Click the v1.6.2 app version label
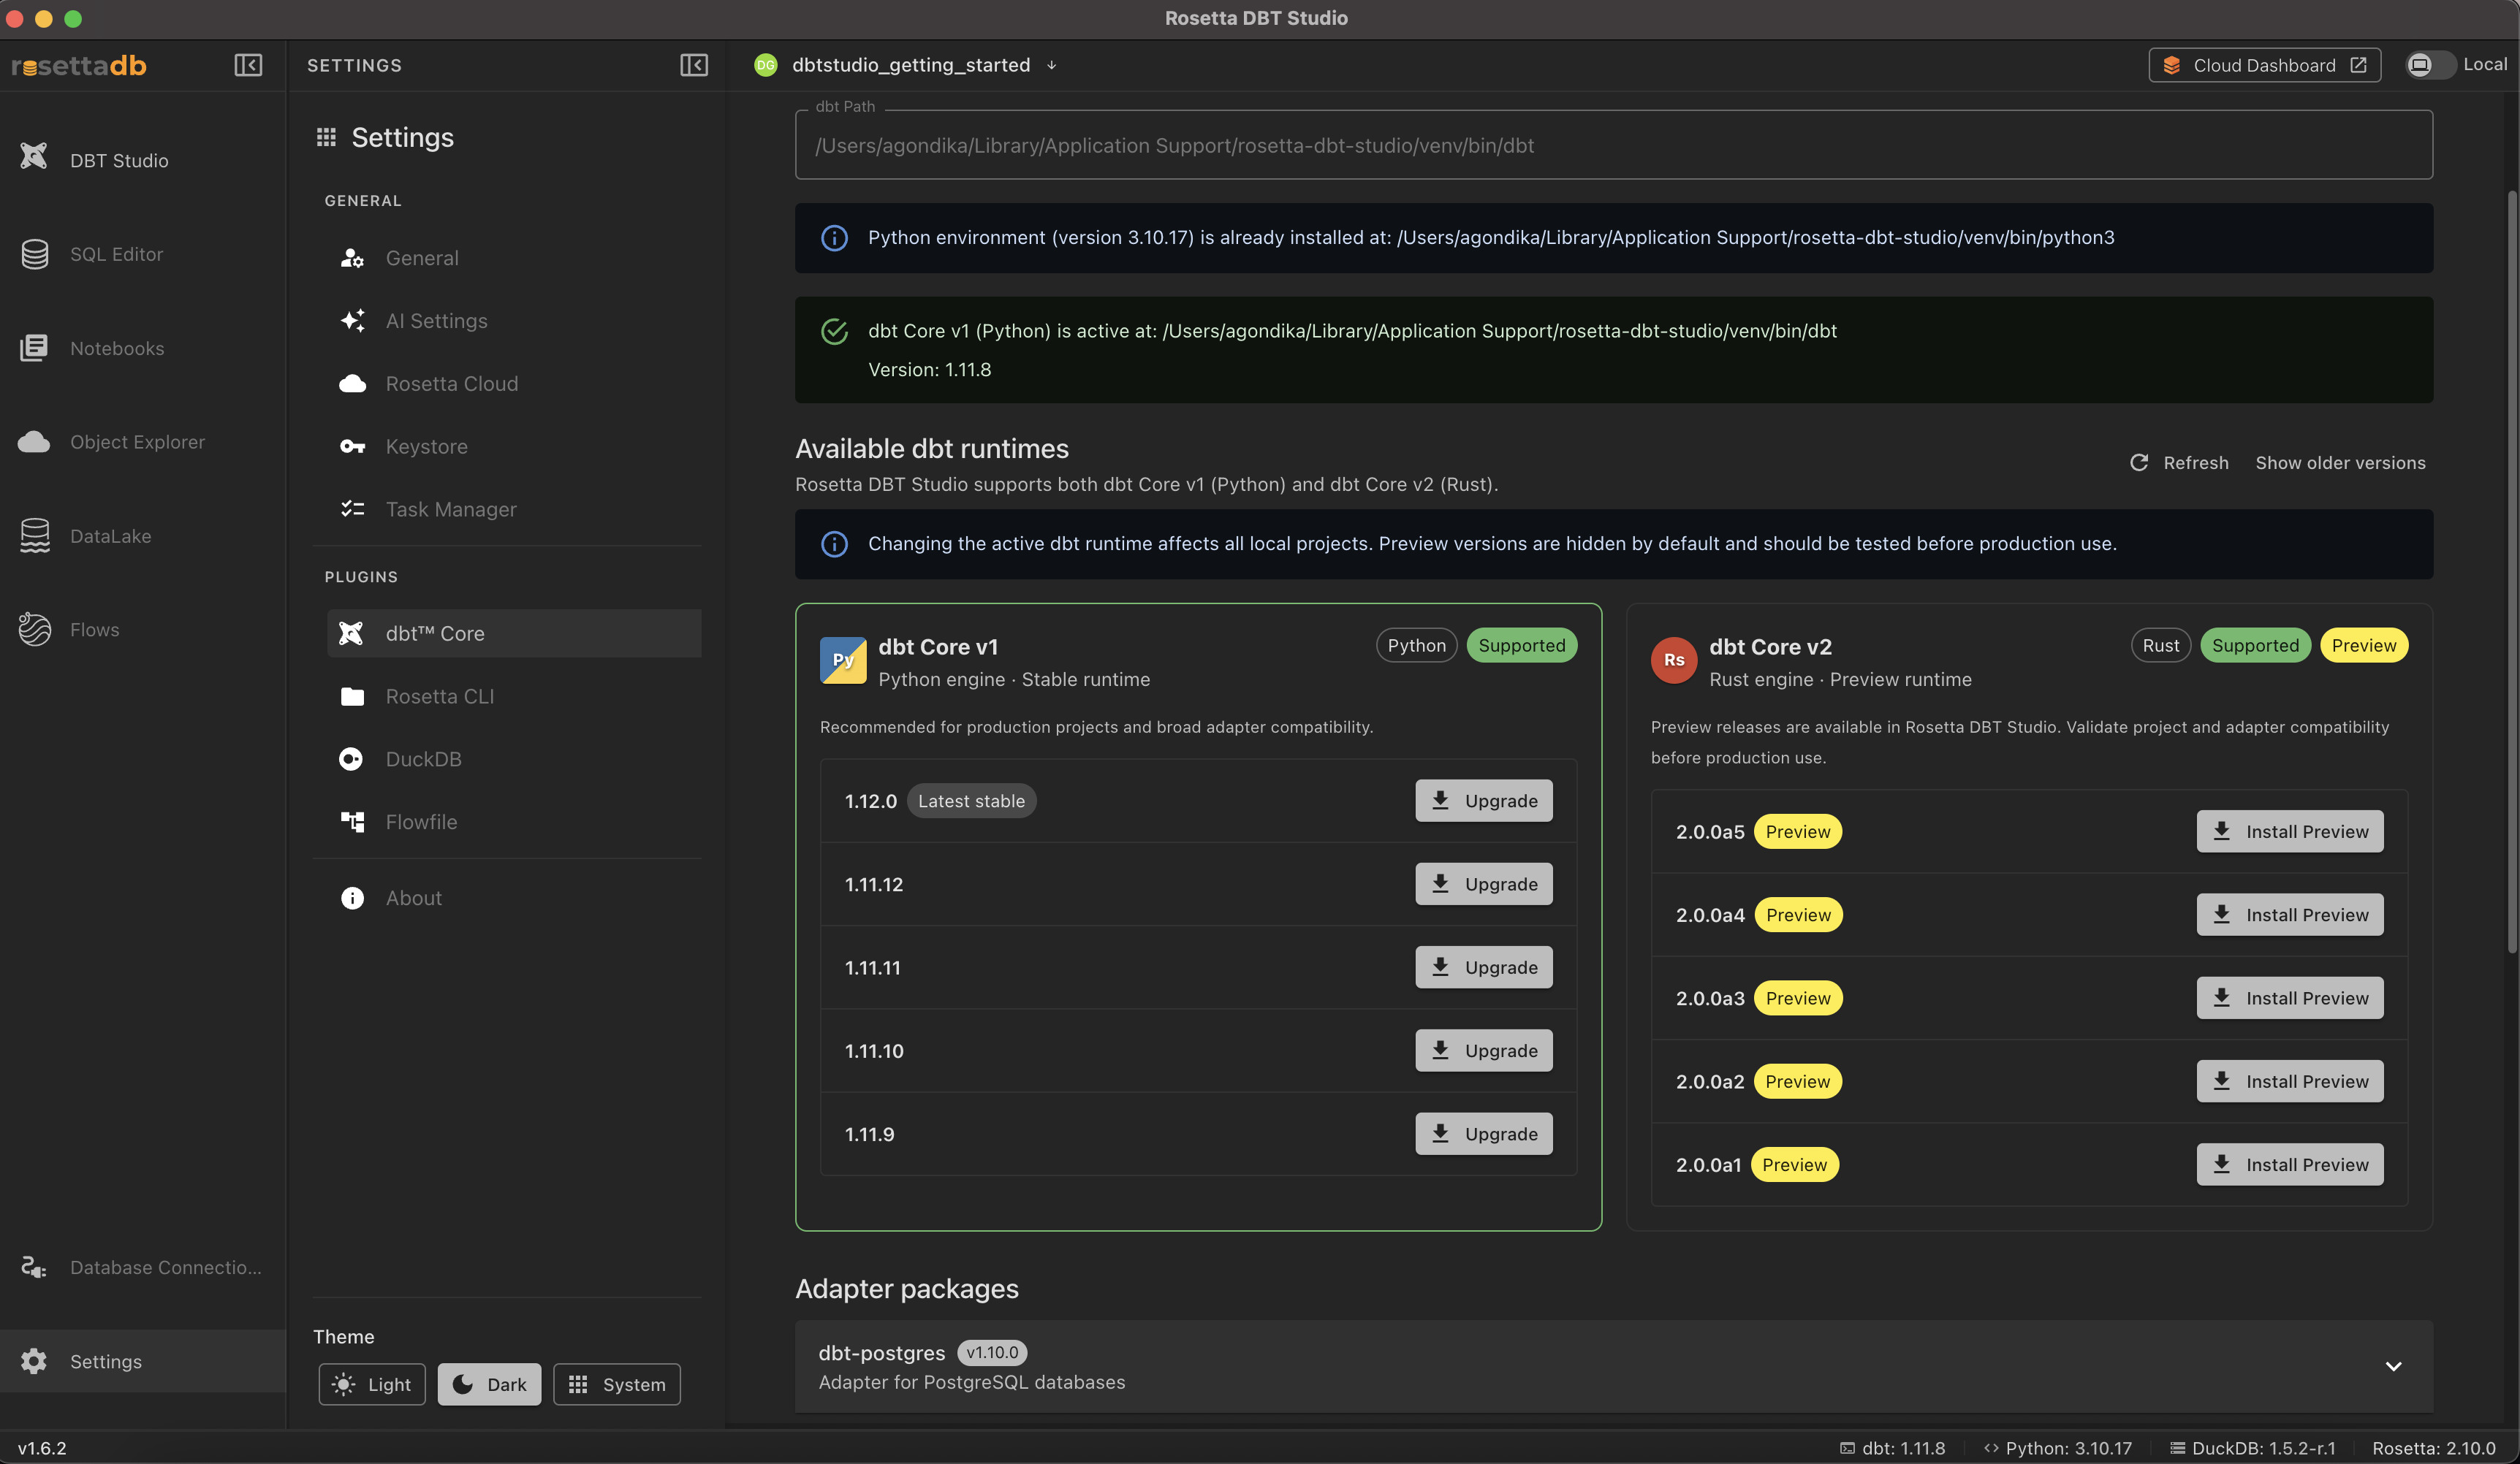This screenshot has width=2520, height=1464. [x=42, y=1448]
